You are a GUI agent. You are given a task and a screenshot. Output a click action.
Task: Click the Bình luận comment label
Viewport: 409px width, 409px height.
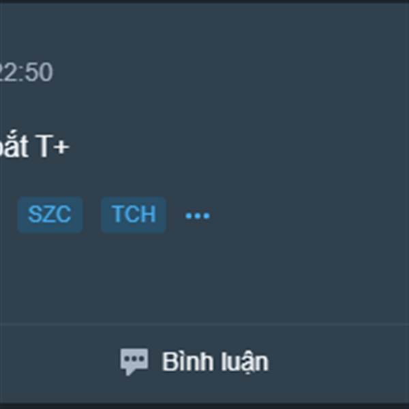point(215,362)
